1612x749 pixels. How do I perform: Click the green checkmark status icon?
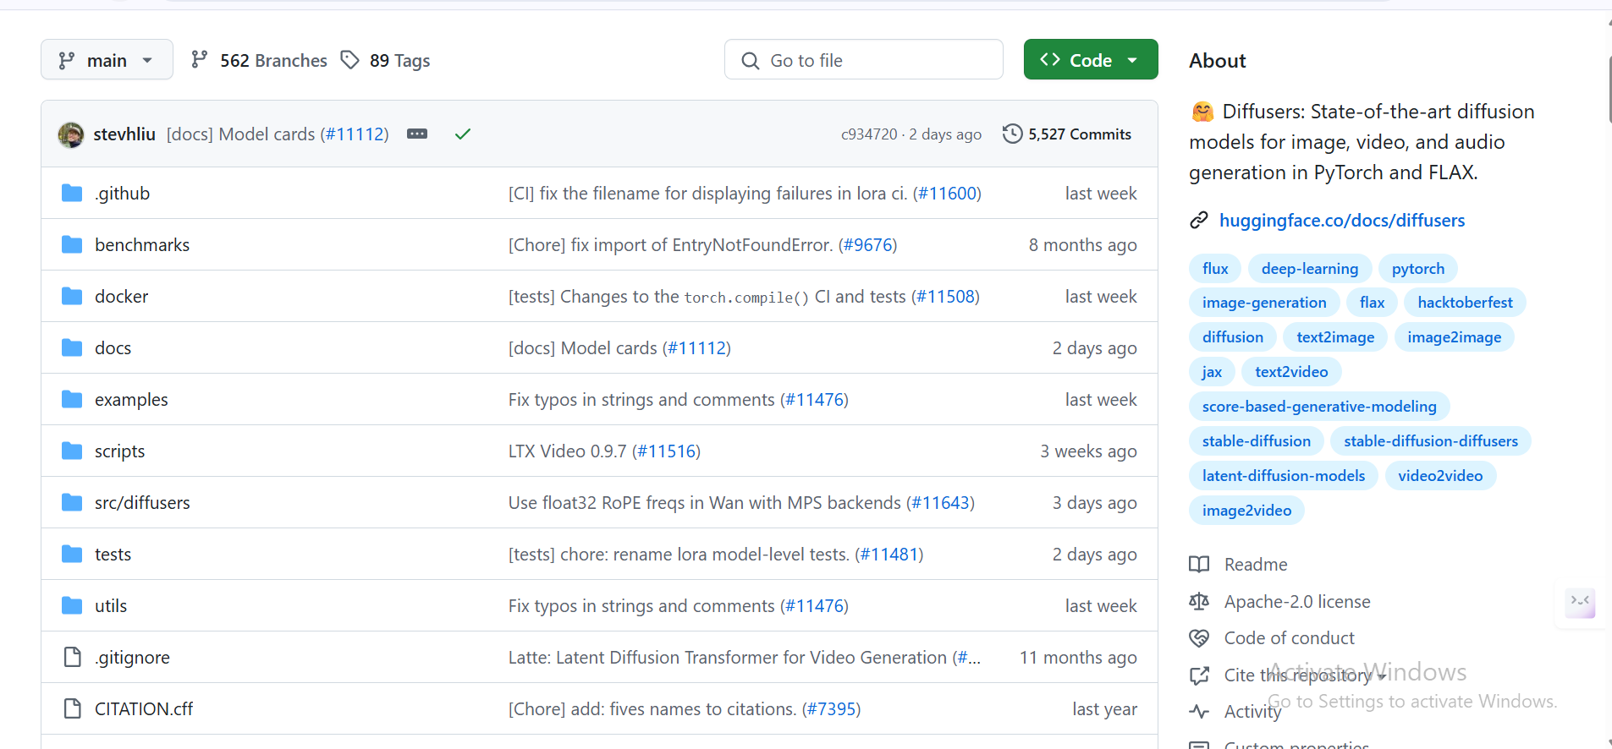[463, 134]
